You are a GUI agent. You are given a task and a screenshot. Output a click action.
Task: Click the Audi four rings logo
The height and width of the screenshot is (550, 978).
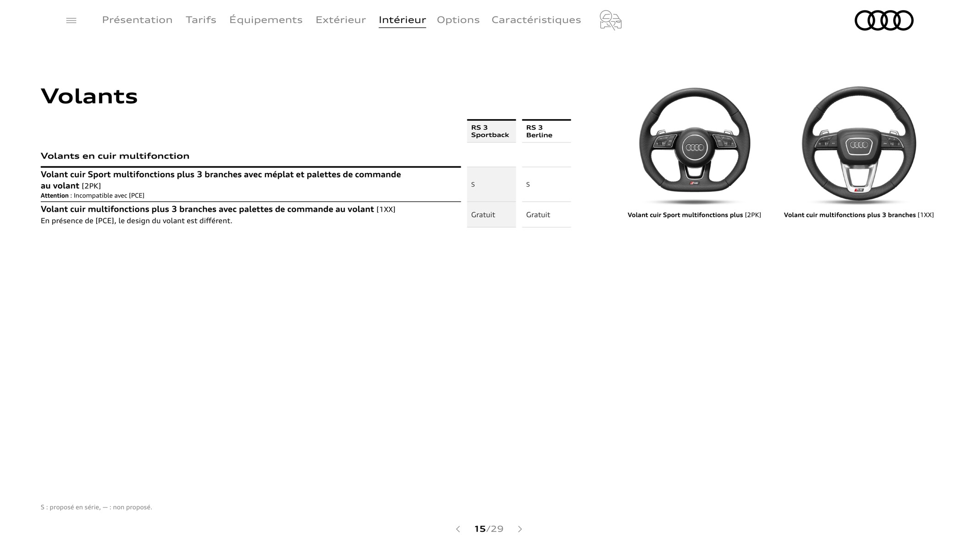click(x=884, y=20)
